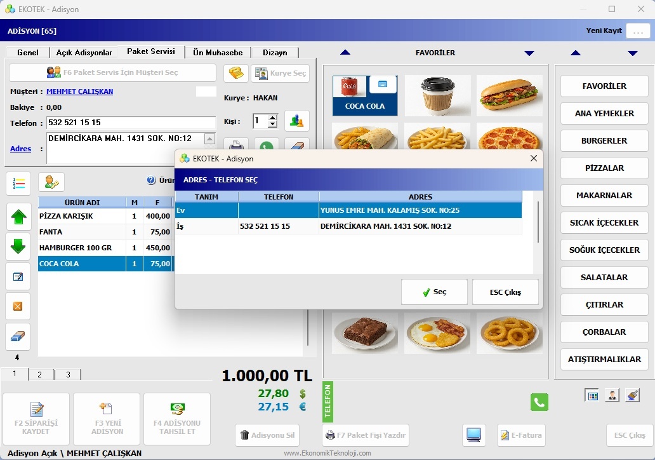The width and height of the screenshot is (655, 460).
Task: Click the up arrow above the category list
Action: click(576, 53)
